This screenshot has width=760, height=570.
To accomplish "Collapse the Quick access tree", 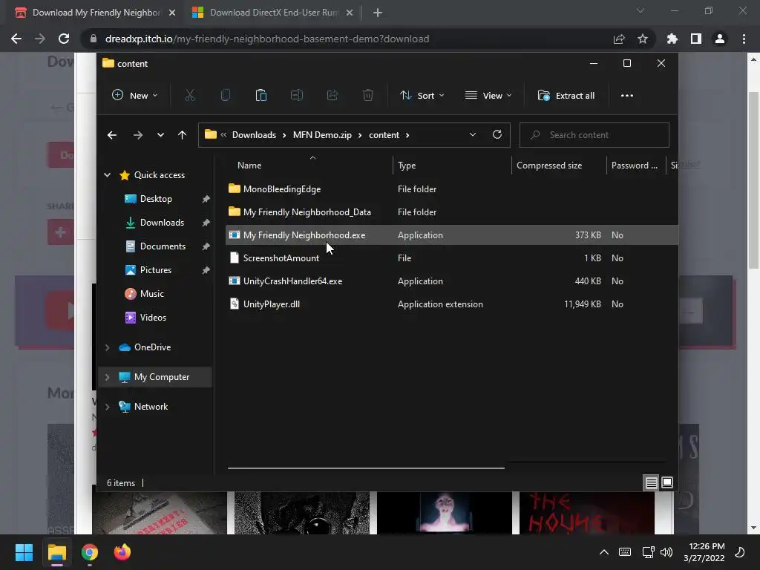I will (x=107, y=175).
